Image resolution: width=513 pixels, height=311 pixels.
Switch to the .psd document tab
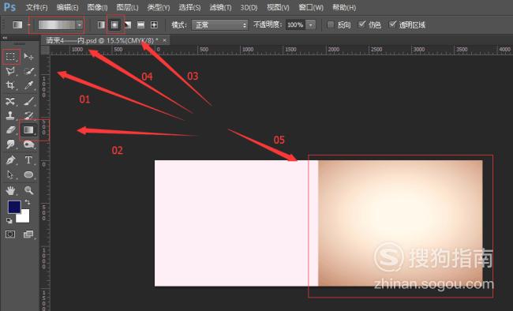point(102,40)
